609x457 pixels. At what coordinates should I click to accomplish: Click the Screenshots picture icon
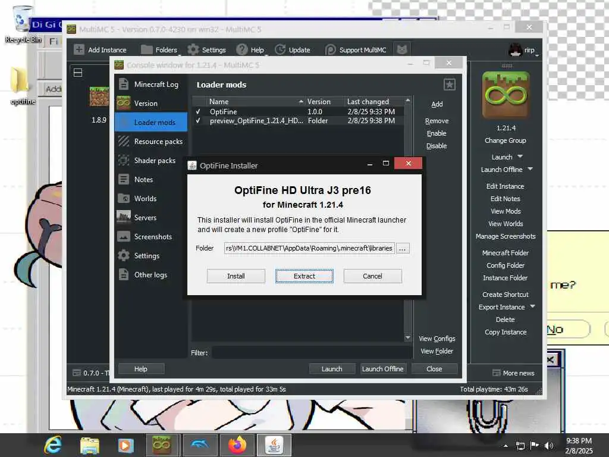124,236
